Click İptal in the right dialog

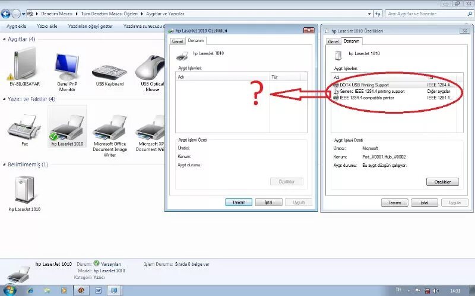(x=425, y=202)
